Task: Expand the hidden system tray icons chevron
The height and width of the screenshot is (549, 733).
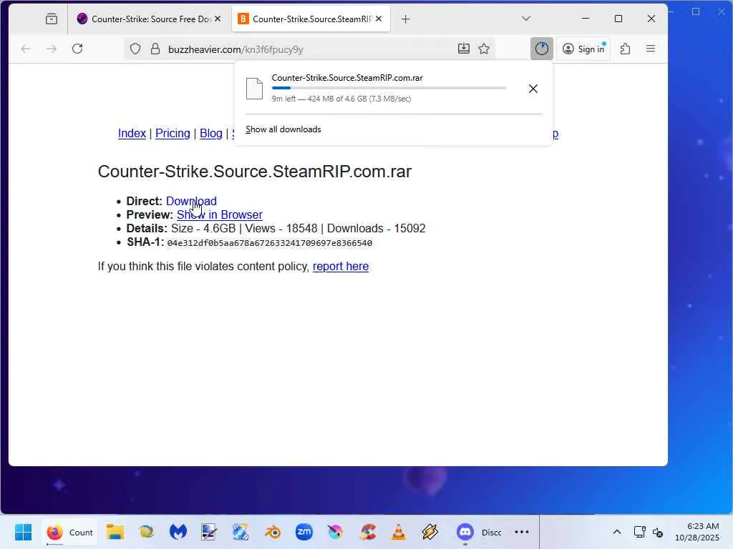Action: (x=616, y=532)
